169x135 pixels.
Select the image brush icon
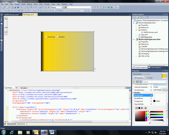145,108
